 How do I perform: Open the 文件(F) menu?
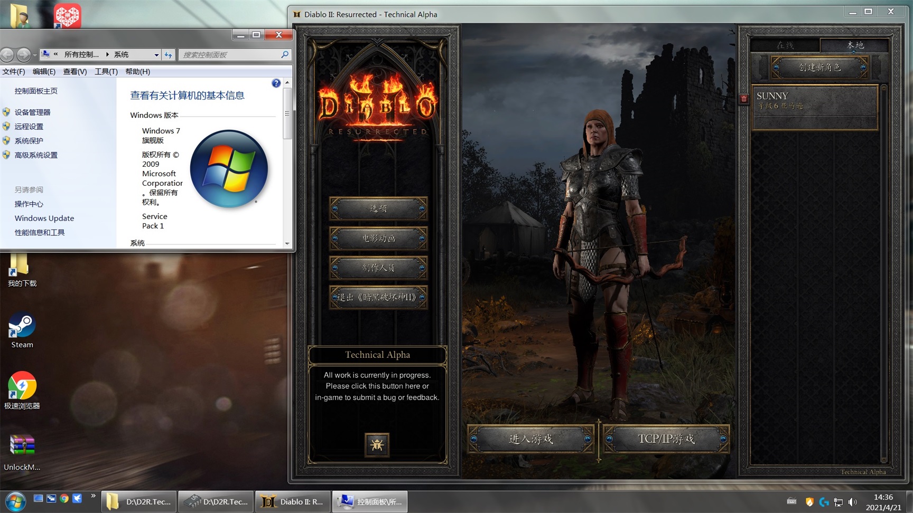[14, 71]
